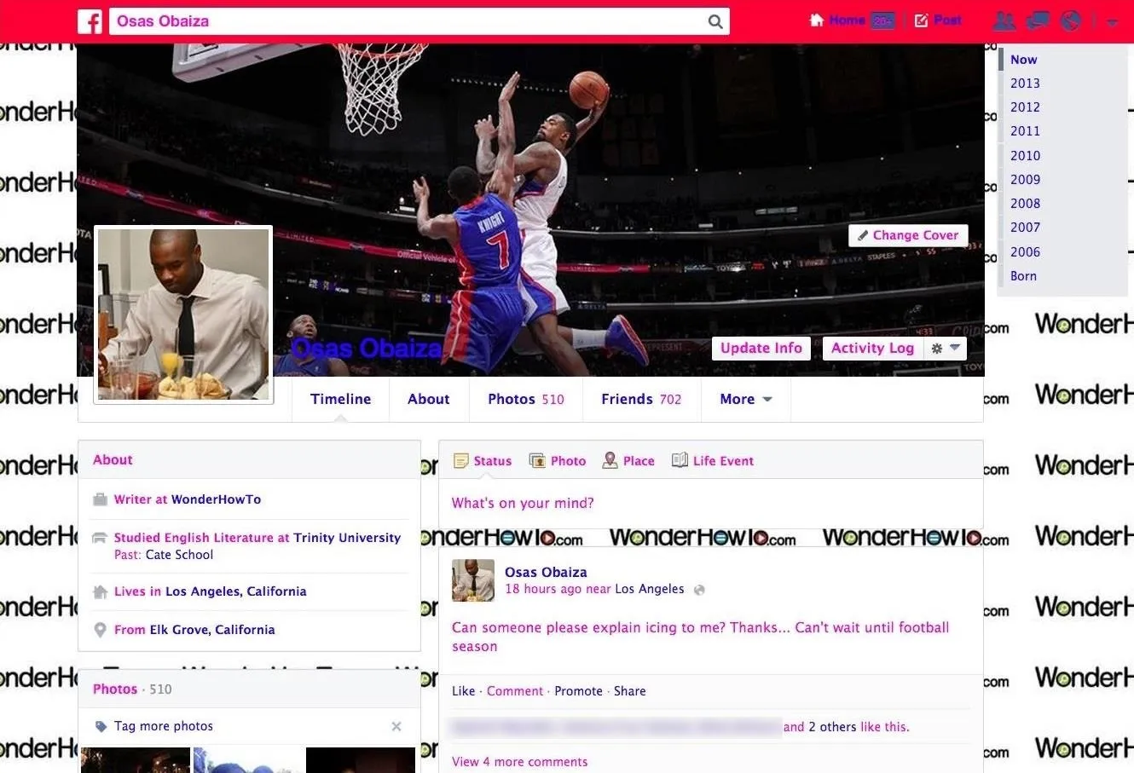Open the Photos 510 tab
The image size is (1134, 773).
[x=526, y=399]
